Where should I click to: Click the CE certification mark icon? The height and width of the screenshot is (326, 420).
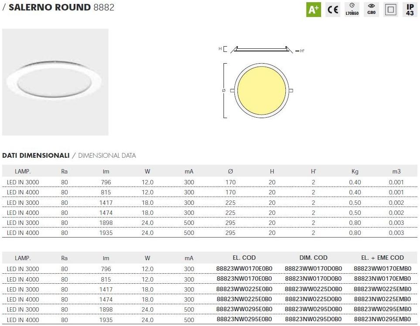(x=333, y=10)
